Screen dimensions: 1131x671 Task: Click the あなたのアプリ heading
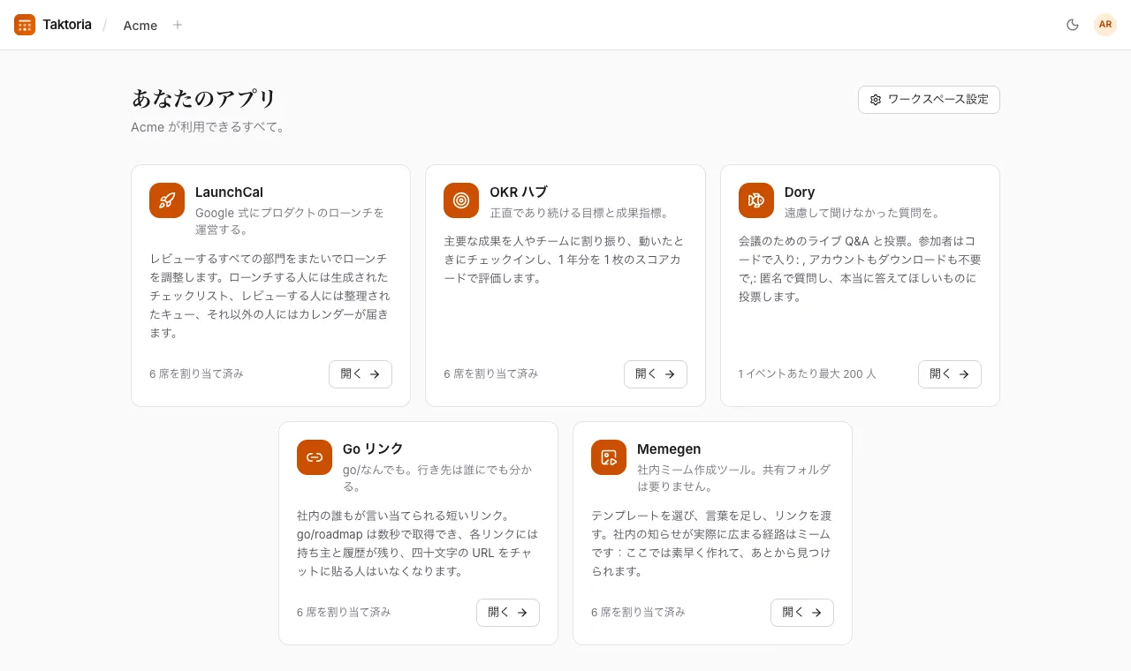coord(204,98)
